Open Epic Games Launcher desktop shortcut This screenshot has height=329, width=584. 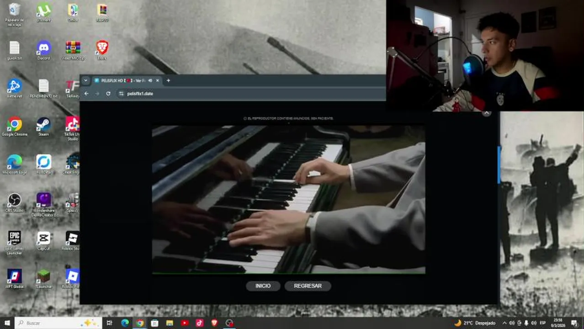click(15, 243)
